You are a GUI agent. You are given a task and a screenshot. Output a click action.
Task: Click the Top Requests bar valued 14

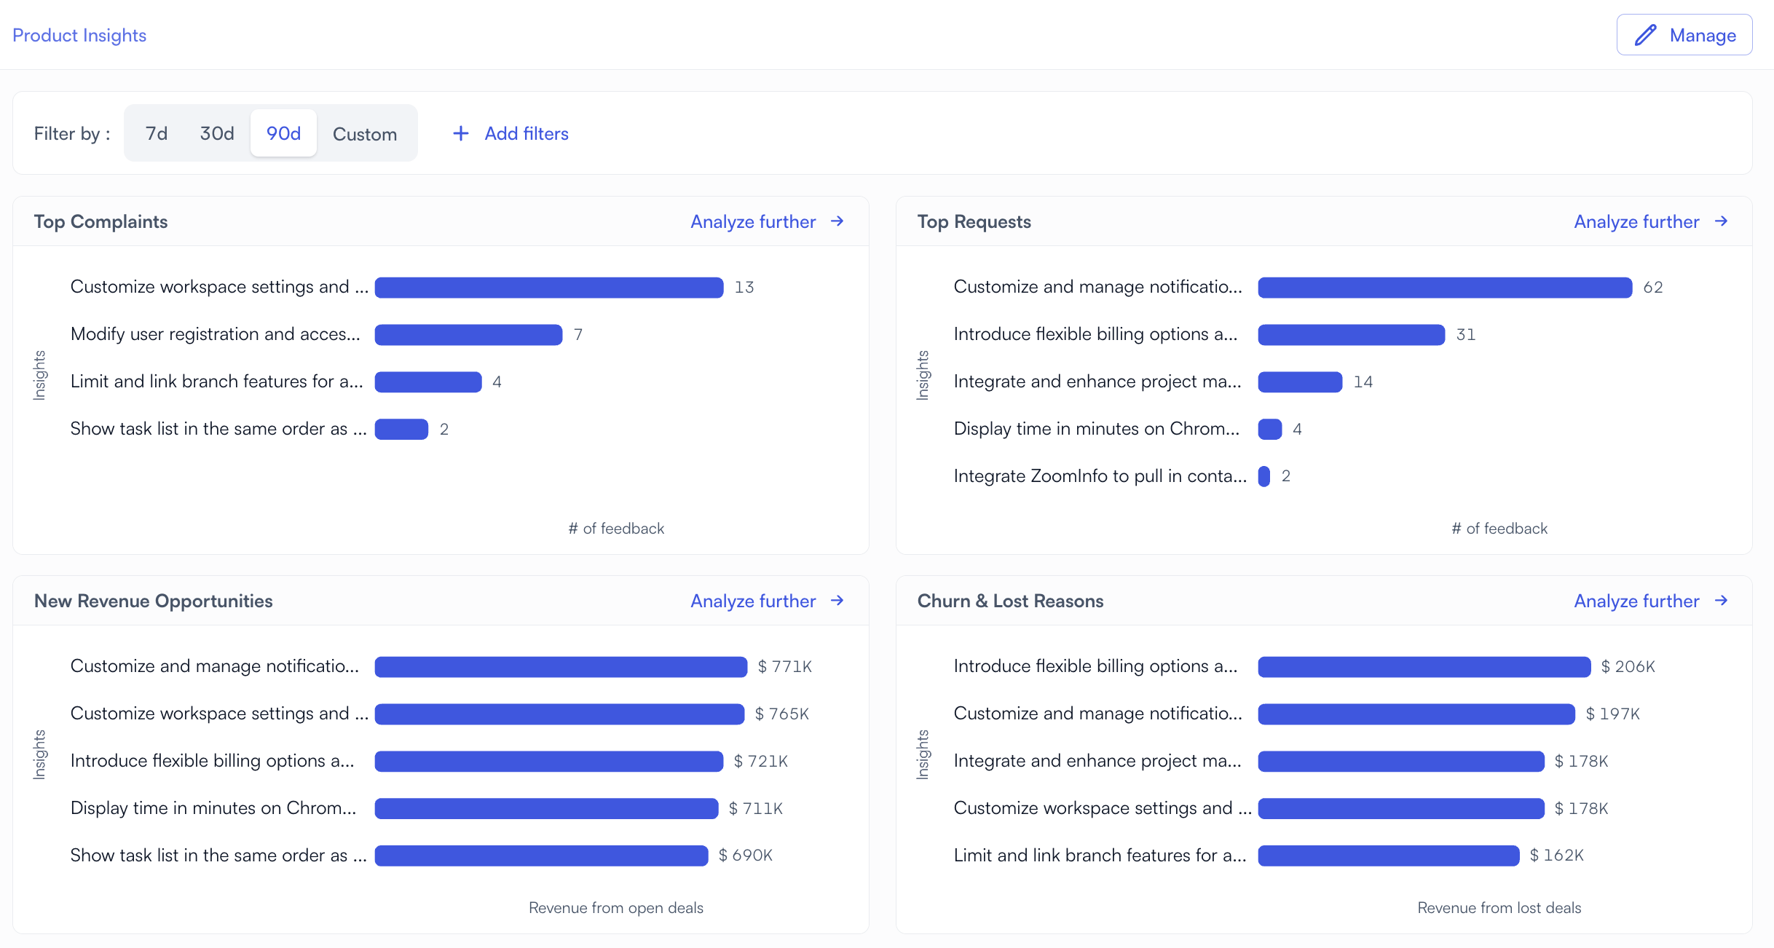click(1300, 382)
